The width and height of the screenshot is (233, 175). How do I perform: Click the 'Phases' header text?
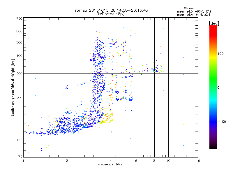click(188, 8)
